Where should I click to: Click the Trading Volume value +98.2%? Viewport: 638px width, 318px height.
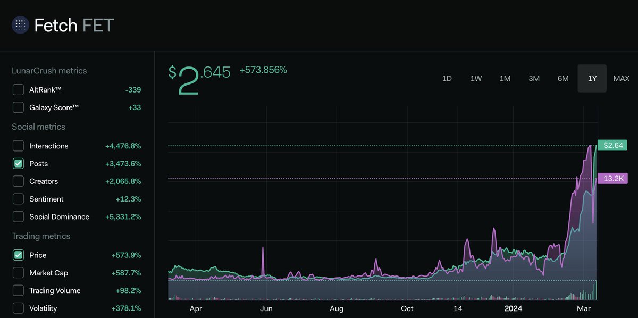pos(128,290)
